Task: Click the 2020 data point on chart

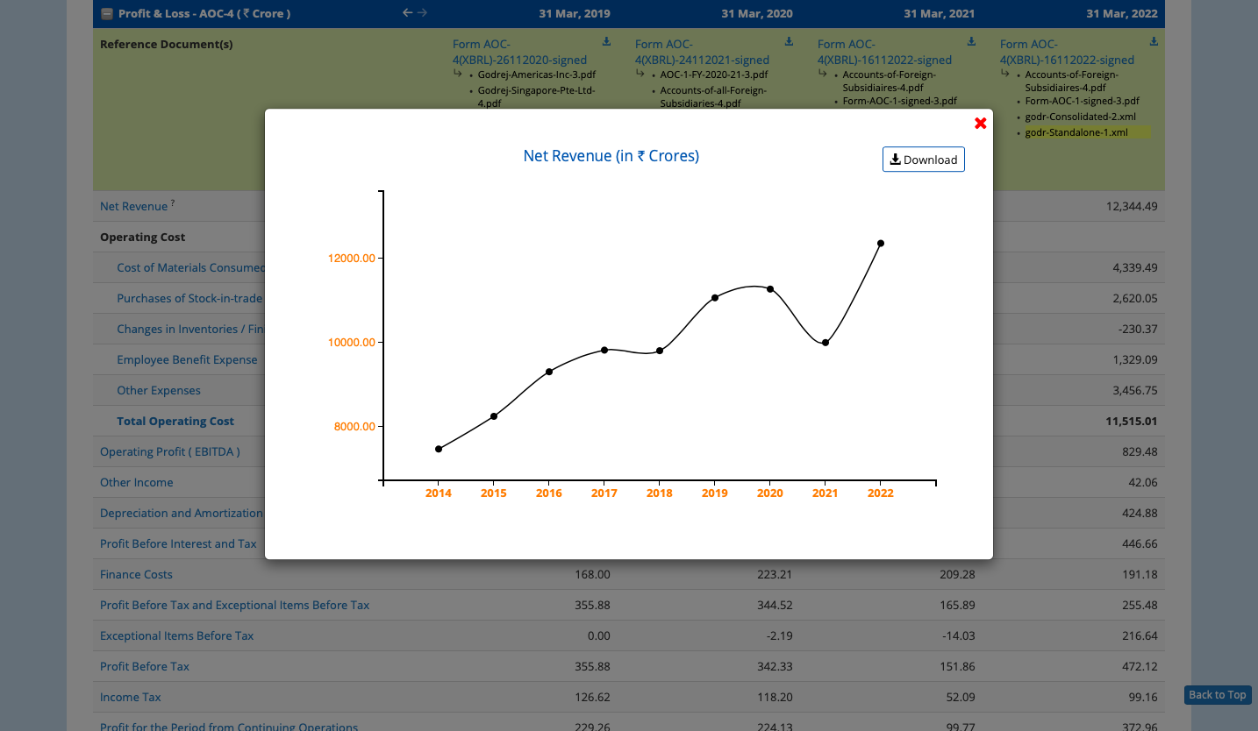Action: (x=770, y=289)
